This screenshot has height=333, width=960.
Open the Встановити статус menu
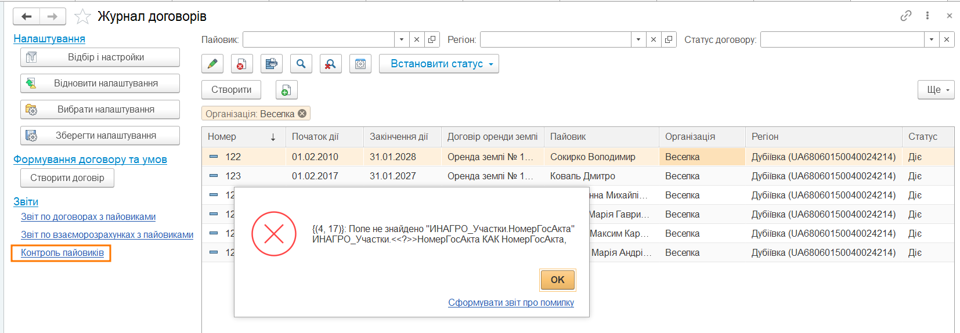439,64
